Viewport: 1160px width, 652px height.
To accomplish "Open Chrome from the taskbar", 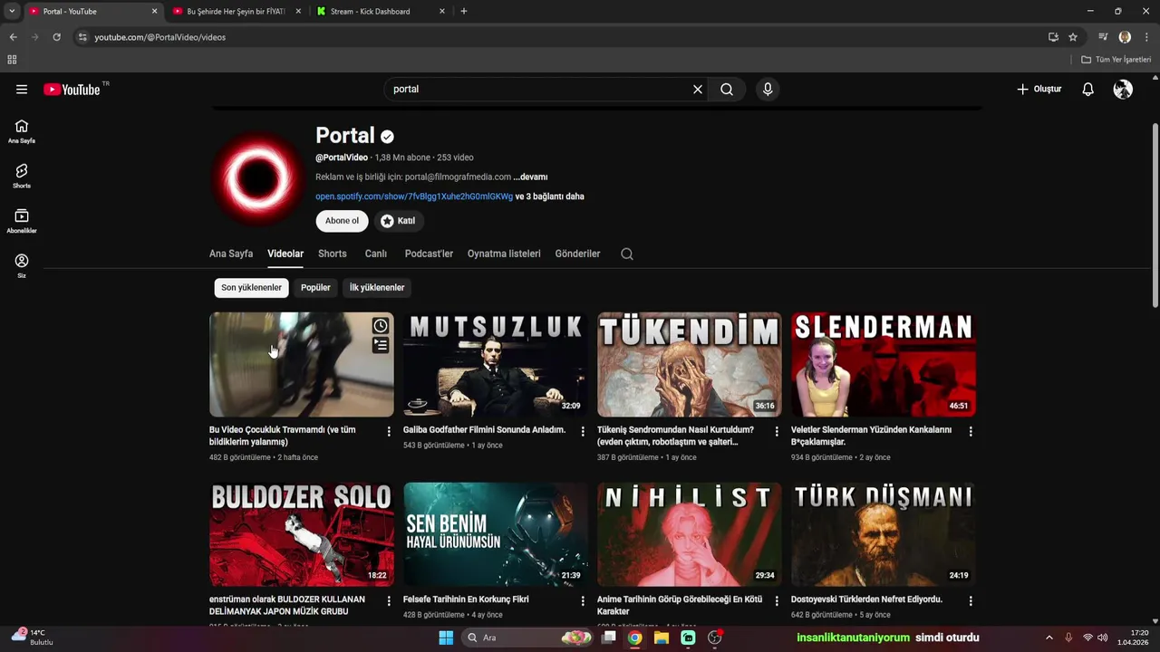I will 635,638.
